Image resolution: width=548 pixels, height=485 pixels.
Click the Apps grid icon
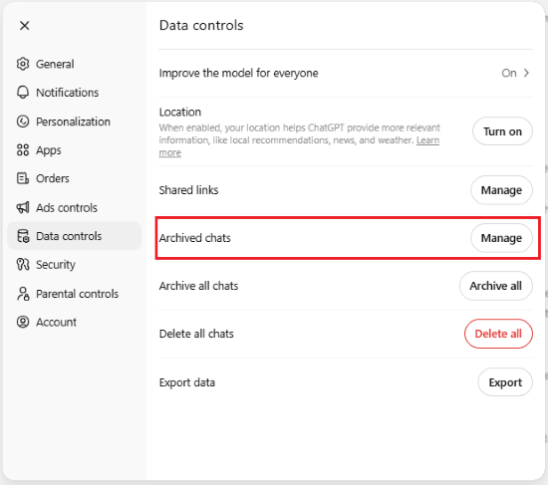(23, 150)
